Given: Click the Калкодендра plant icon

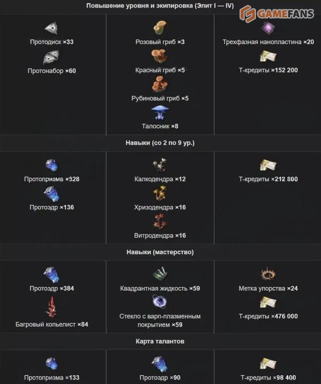Looking at the screenshot, I should coord(160,165).
